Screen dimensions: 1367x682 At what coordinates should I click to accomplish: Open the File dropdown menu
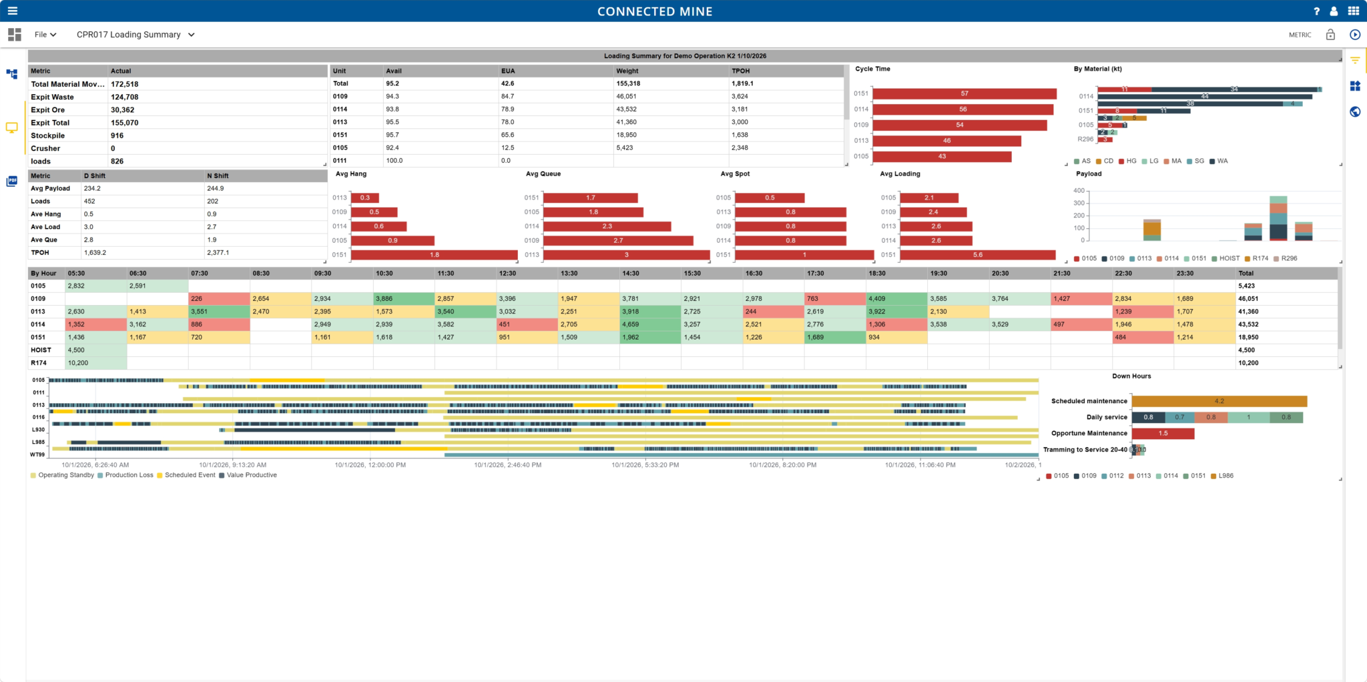[x=45, y=35]
